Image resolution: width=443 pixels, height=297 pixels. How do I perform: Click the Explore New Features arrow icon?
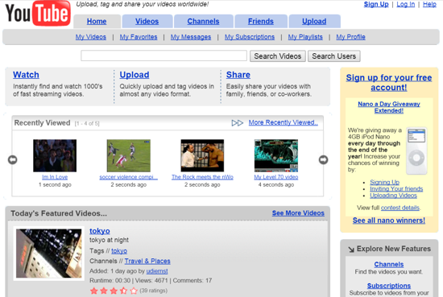tap(351, 249)
